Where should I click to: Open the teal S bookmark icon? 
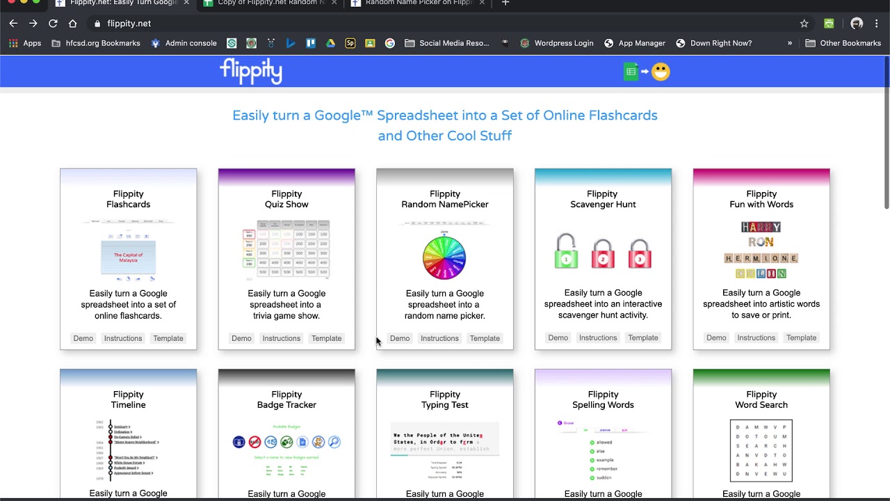232,43
